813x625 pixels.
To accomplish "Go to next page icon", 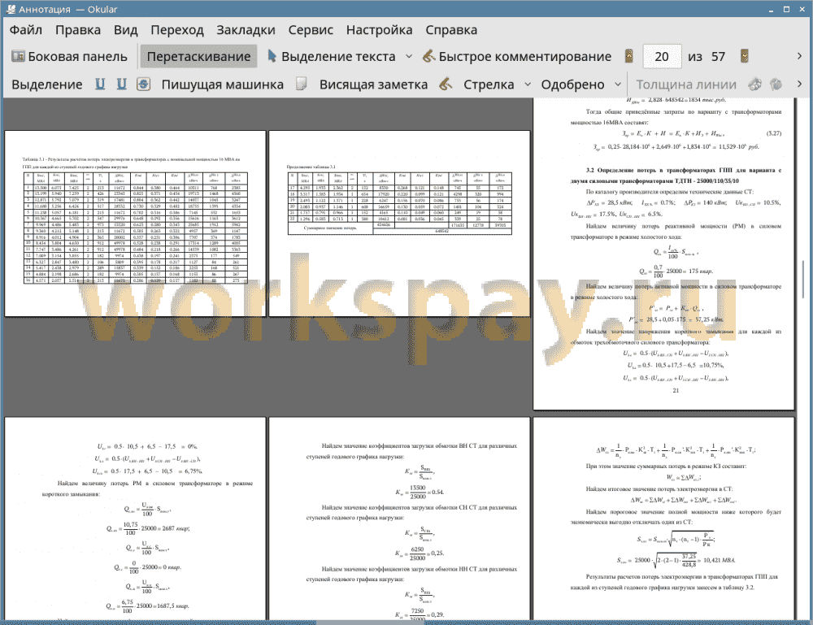I will pyautogui.click(x=745, y=56).
